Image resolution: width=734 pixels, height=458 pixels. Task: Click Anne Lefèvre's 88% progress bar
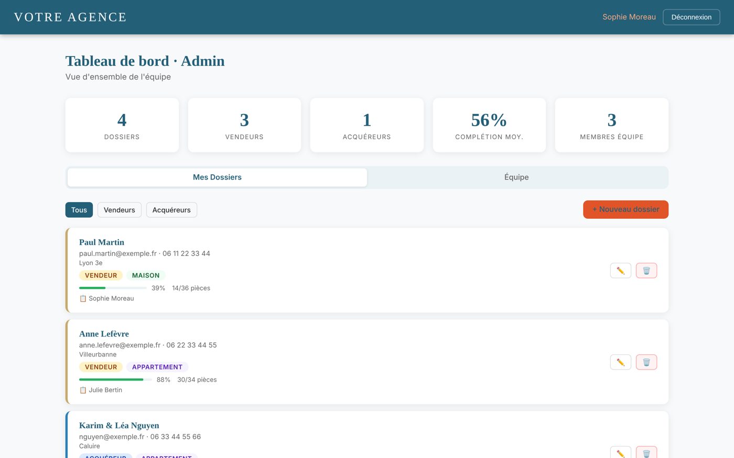click(x=115, y=379)
